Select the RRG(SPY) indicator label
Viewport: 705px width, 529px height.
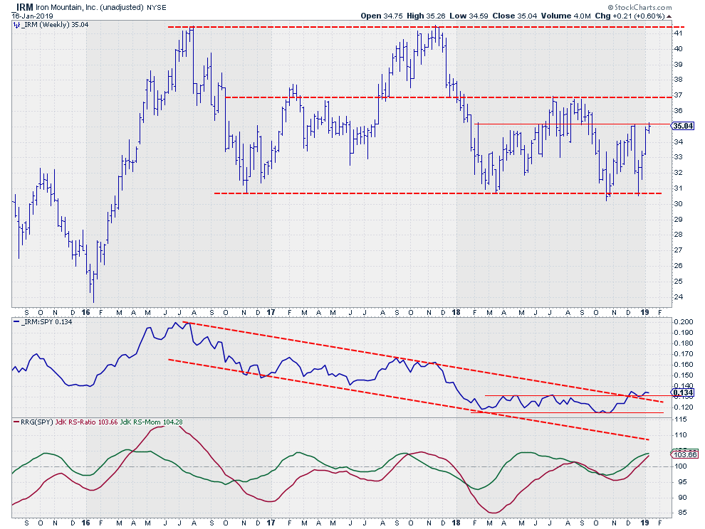point(37,422)
